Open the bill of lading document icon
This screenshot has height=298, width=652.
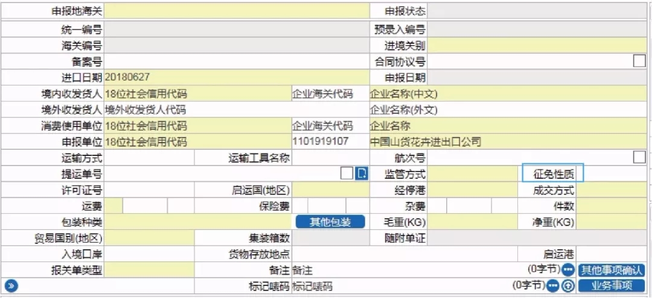(362, 173)
